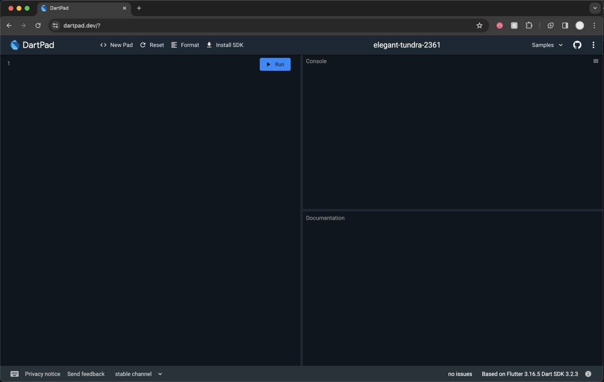Show version info via the info icon

point(588,374)
